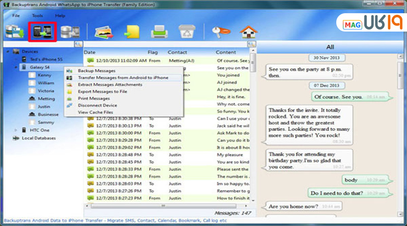The height and width of the screenshot is (226, 407).
Task: Click the "Do I need to do that?" bubble
Action: point(350,193)
